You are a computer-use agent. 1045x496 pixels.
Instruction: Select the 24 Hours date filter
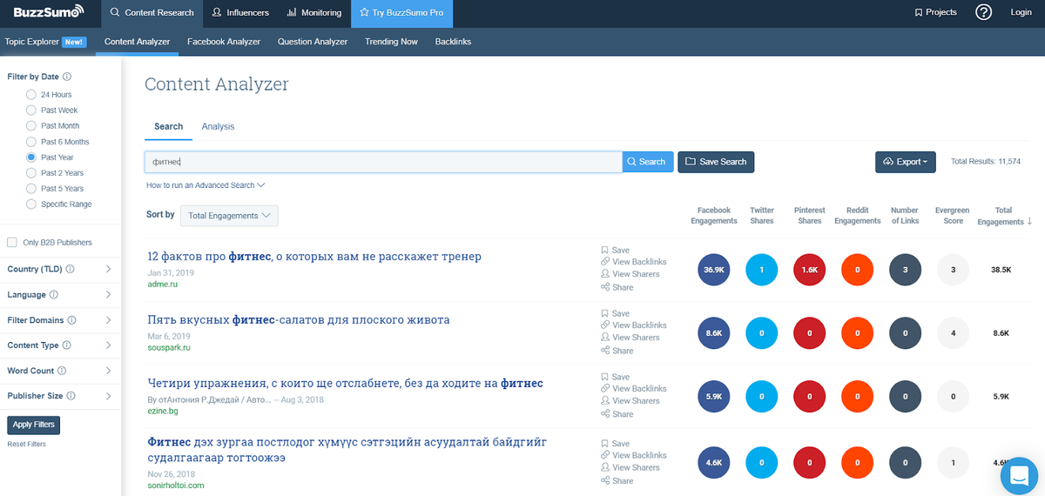click(x=31, y=94)
